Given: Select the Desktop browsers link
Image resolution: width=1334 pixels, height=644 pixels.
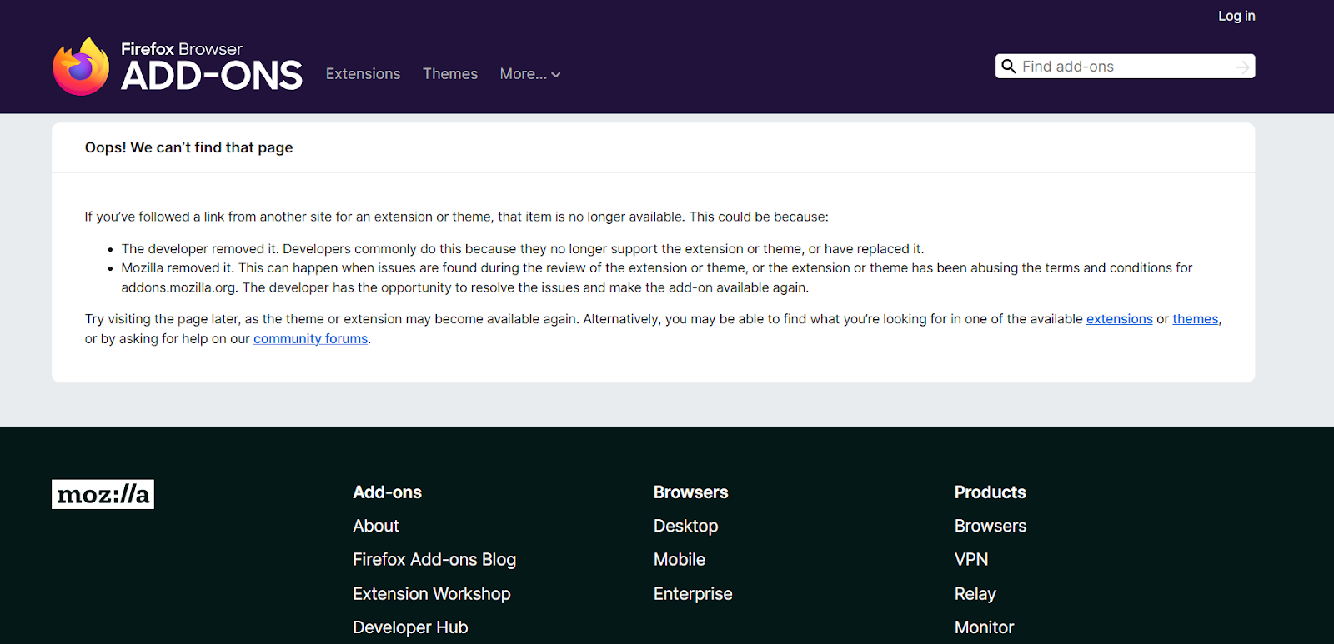Looking at the screenshot, I should (686, 526).
